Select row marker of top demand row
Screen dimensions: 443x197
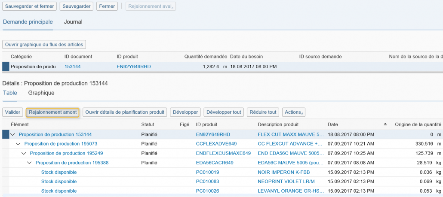pos(6,67)
